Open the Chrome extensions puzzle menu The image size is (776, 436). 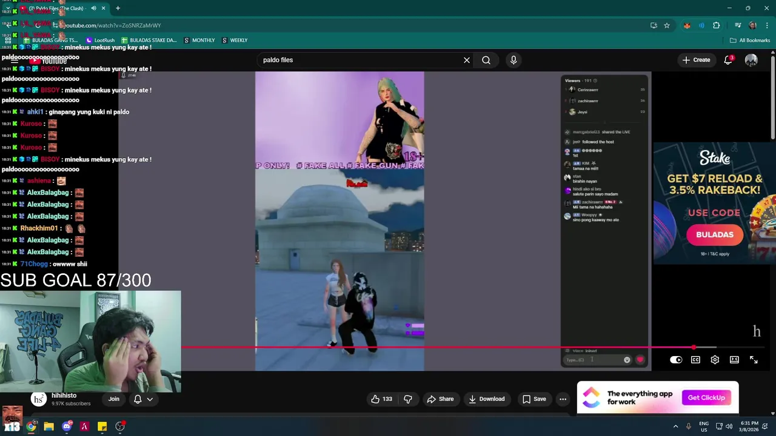(716, 25)
